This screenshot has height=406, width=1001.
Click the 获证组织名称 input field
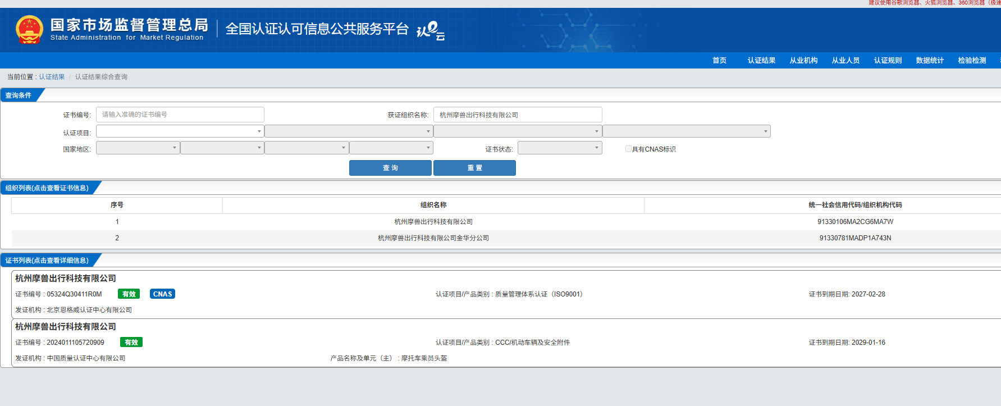517,115
